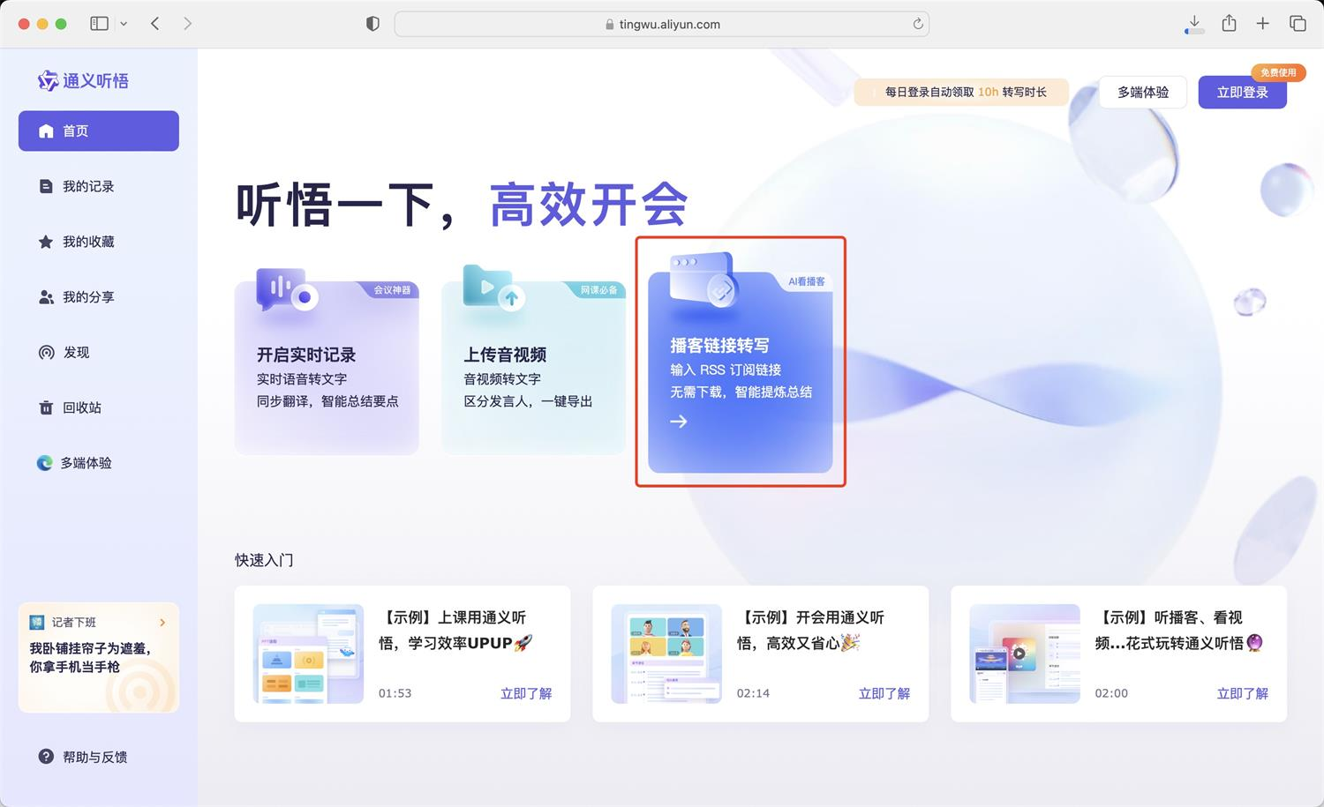Screen dimensions: 1324x807
Task: Click the top 多端体验 button
Action: click(1143, 92)
